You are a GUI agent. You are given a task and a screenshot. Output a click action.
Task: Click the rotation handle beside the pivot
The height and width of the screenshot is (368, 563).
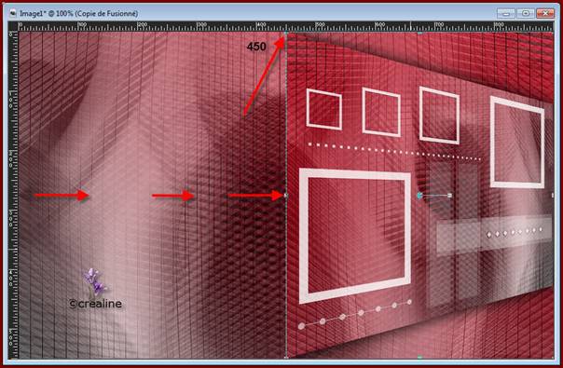click(x=449, y=196)
